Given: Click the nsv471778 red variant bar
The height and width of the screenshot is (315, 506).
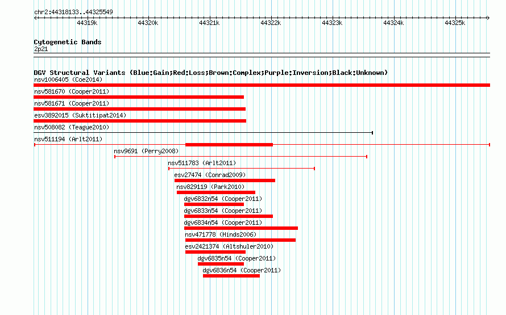Looking at the screenshot, I should pyautogui.click(x=240, y=240).
